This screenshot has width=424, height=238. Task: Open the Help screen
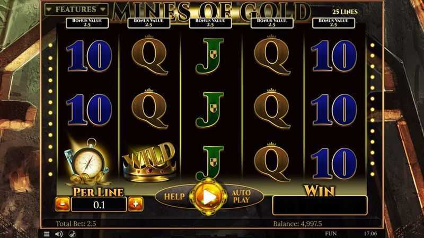[174, 197]
